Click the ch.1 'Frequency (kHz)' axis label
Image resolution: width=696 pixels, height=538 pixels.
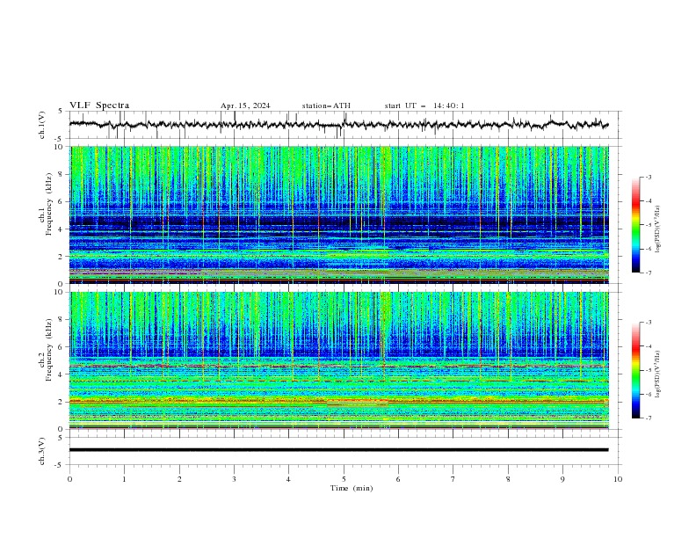49,203
